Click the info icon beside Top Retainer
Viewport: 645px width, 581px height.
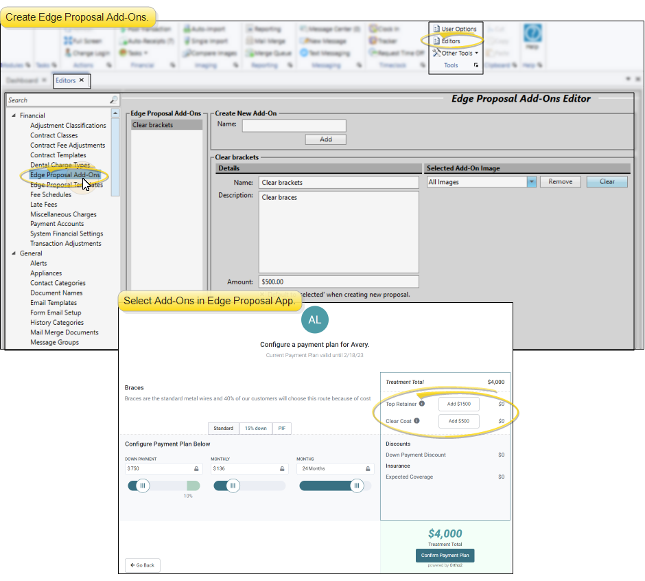click(x=422, y=404)
